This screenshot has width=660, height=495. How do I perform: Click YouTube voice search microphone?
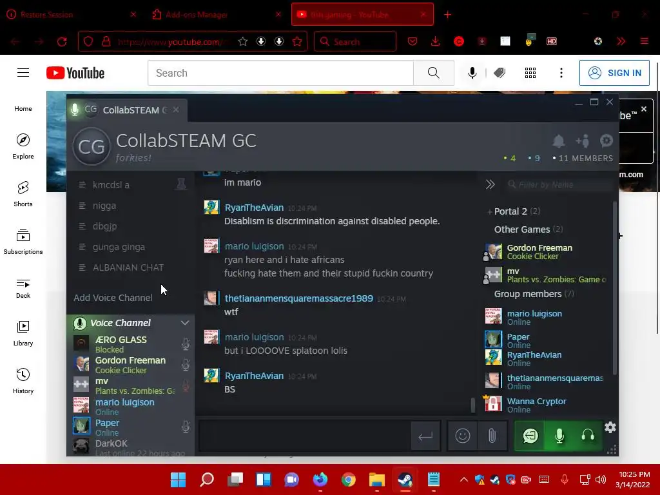tap(472, 73)
